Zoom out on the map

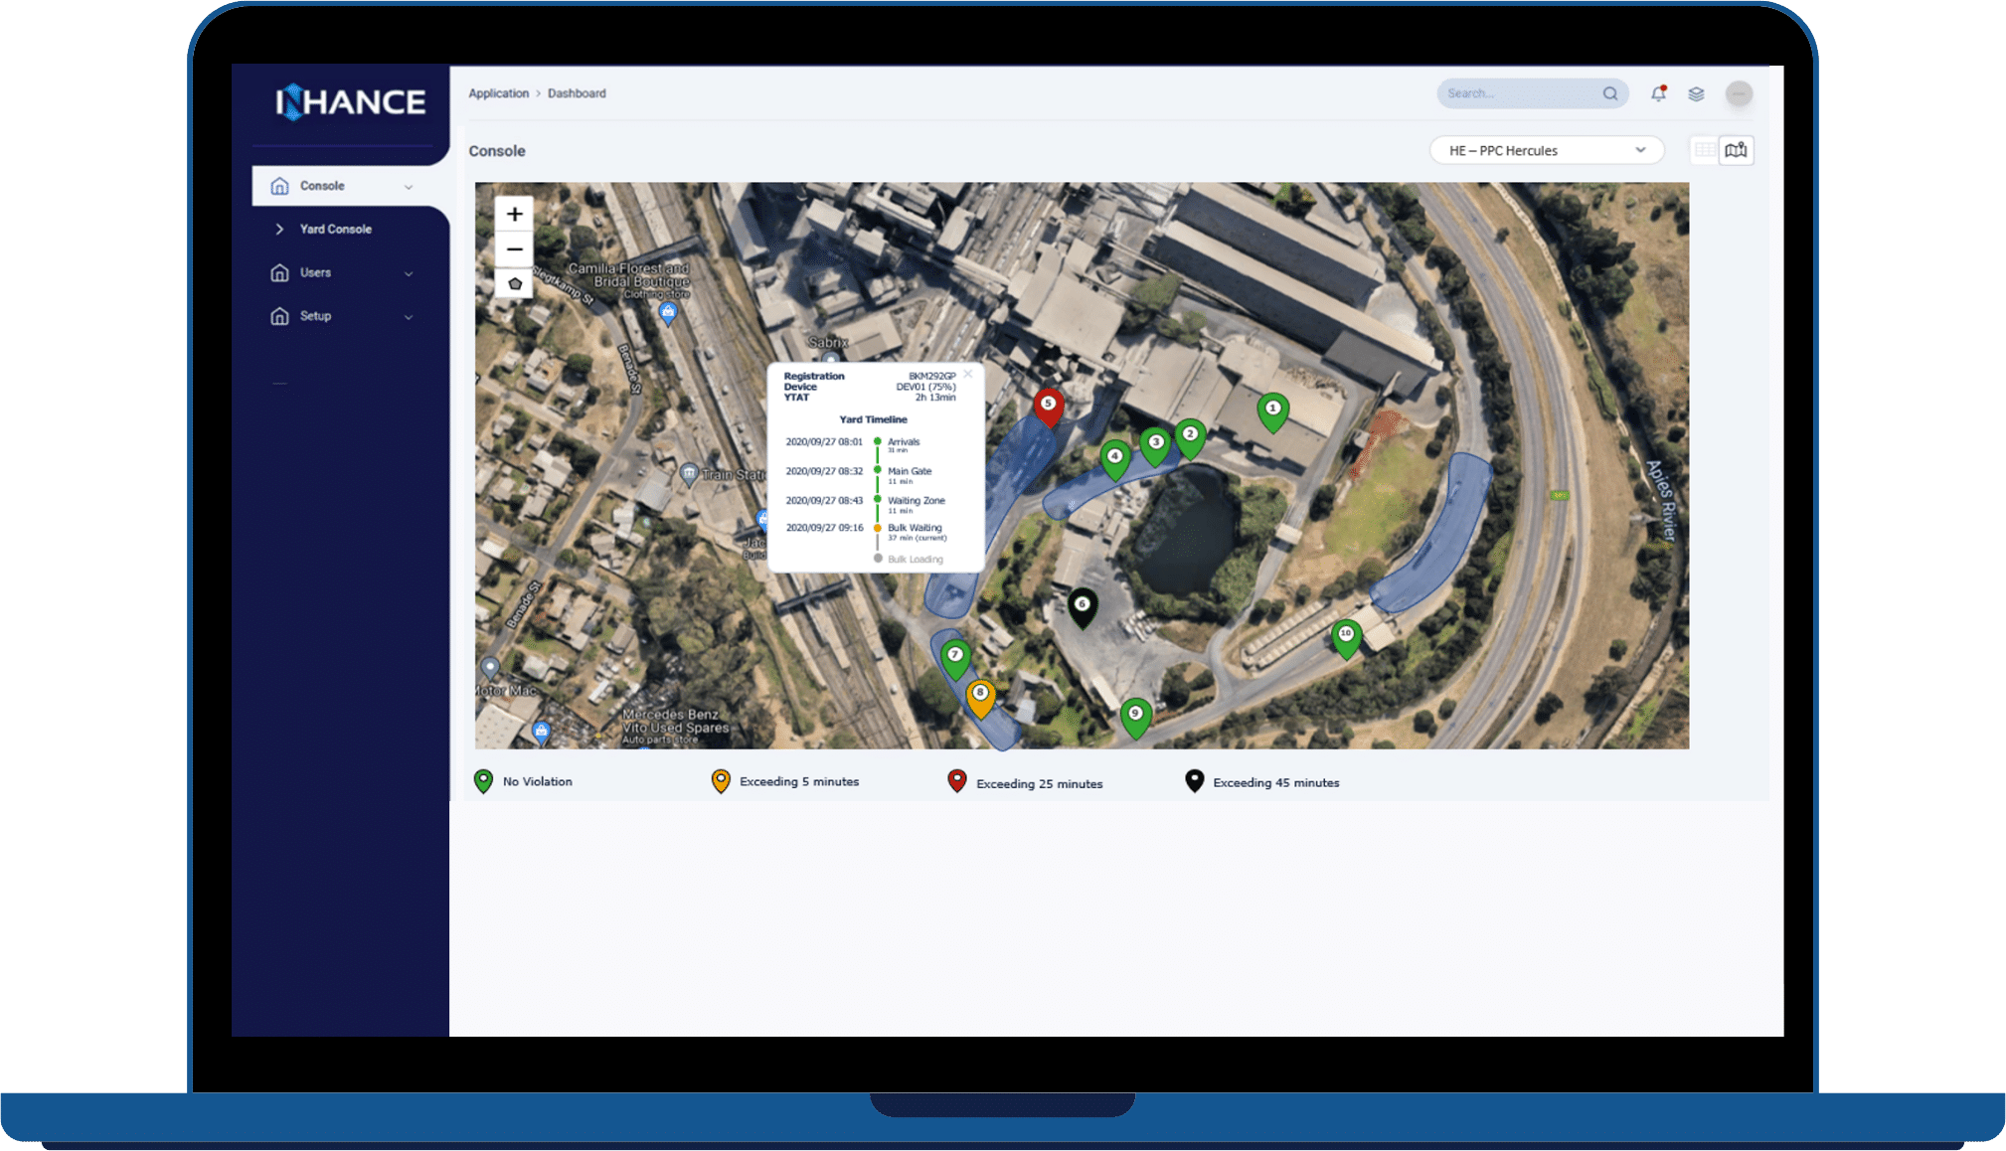(514, 249)
